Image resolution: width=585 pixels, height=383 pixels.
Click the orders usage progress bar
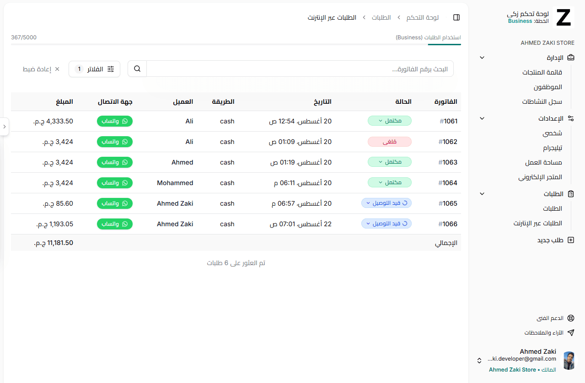tap(236, 44)
